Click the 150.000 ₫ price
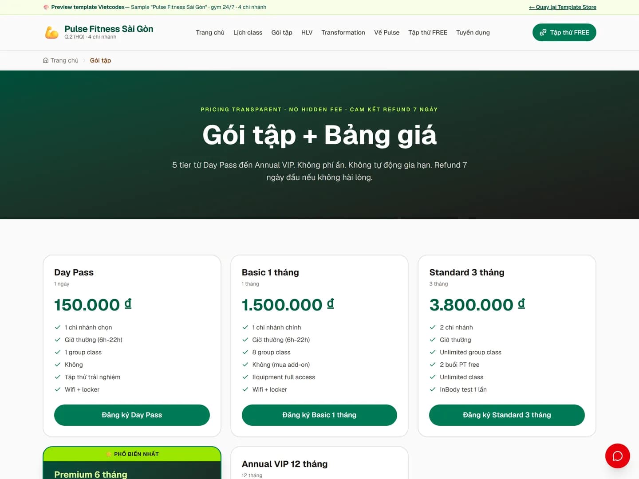Image resolution: width=639 pixels, height=479 pixels. click(93, 305)
